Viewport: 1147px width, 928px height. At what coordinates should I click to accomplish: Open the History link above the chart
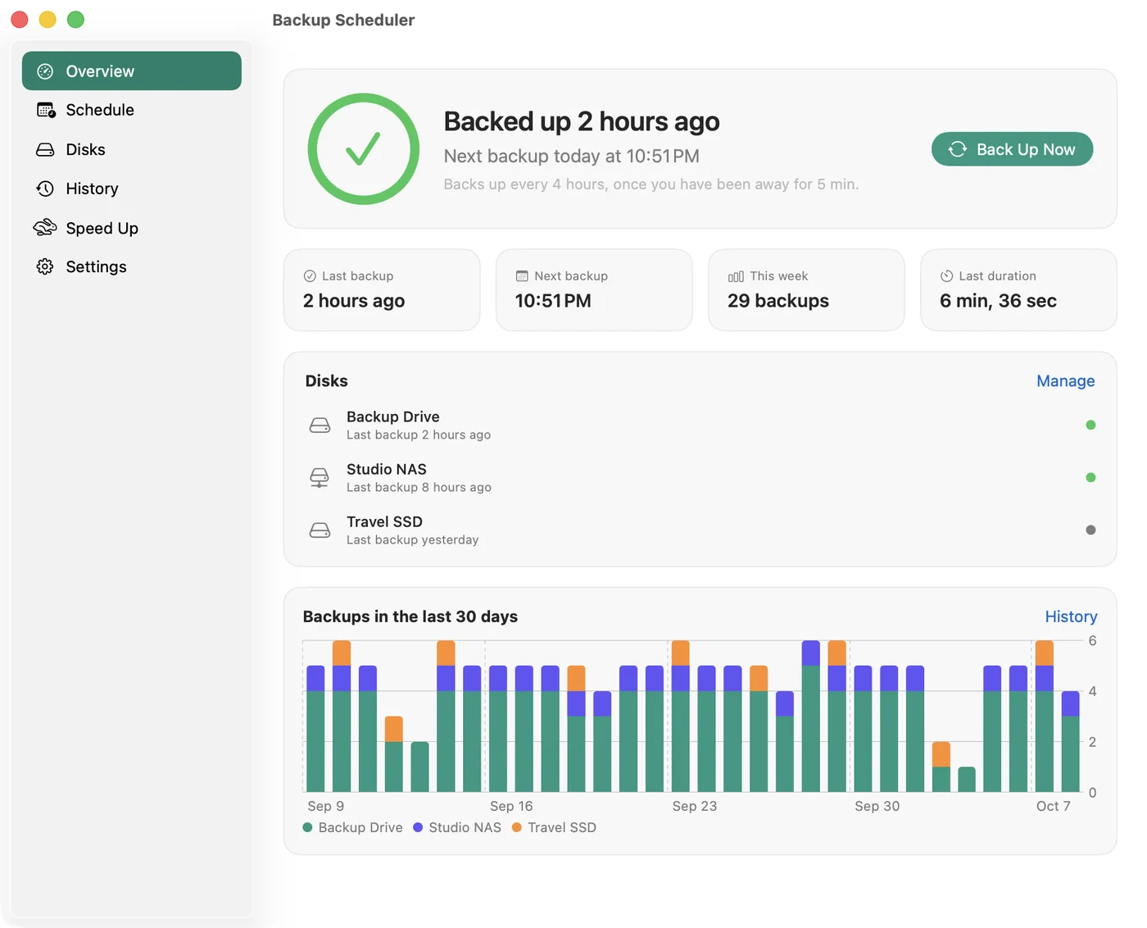(1071, 616)
